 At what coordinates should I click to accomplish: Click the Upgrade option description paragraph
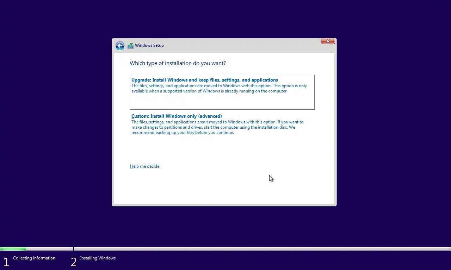[x=219, y=89]
